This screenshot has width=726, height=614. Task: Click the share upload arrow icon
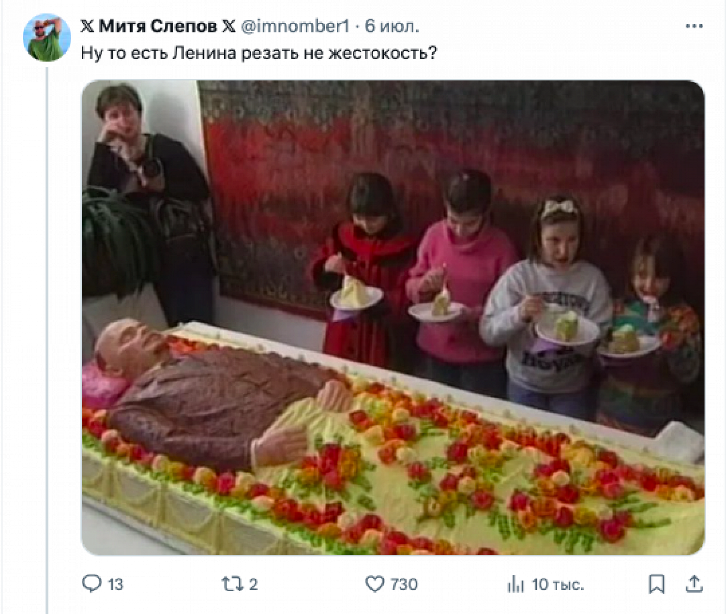tap(694, 584)
